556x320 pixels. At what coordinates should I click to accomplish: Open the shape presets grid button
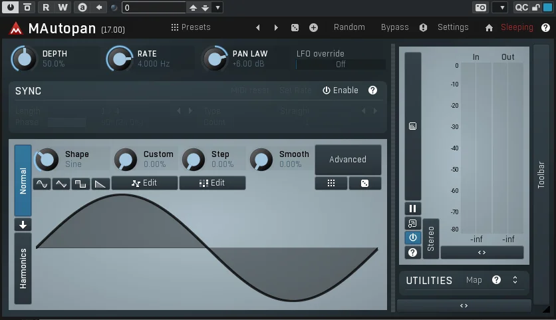pyautogui.click(x=331, y=183)
